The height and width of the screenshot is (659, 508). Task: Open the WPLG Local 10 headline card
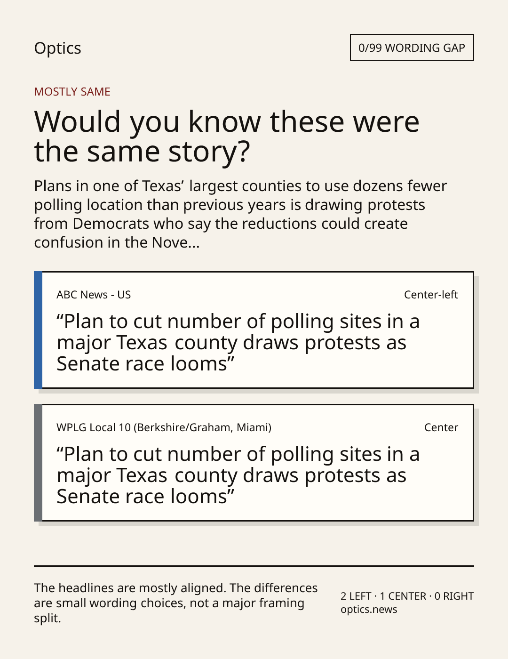254,463
